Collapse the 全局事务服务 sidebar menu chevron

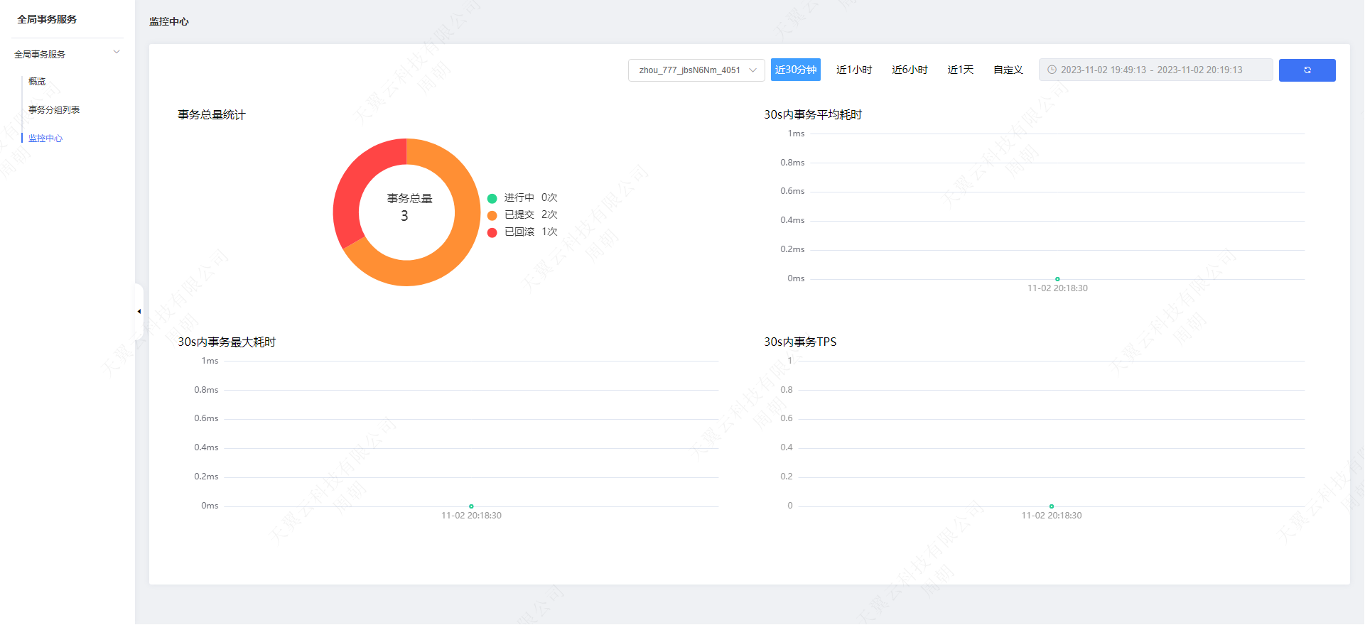point(117,52)
